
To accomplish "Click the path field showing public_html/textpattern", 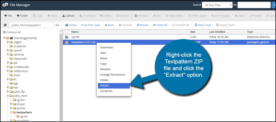I will (31, 25).
